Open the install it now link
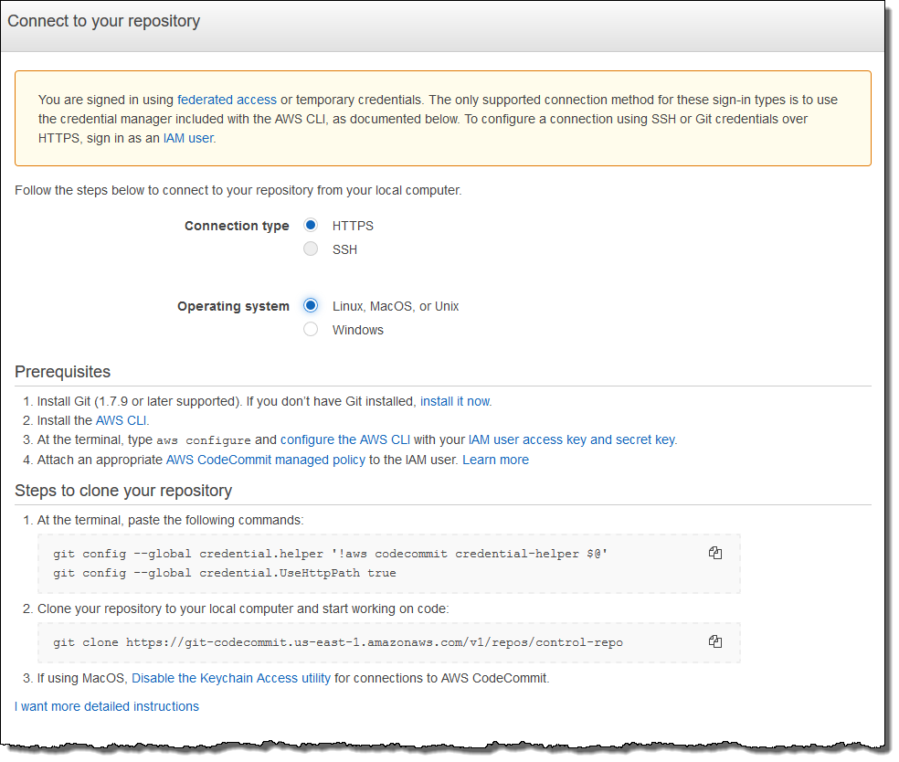 455,401
